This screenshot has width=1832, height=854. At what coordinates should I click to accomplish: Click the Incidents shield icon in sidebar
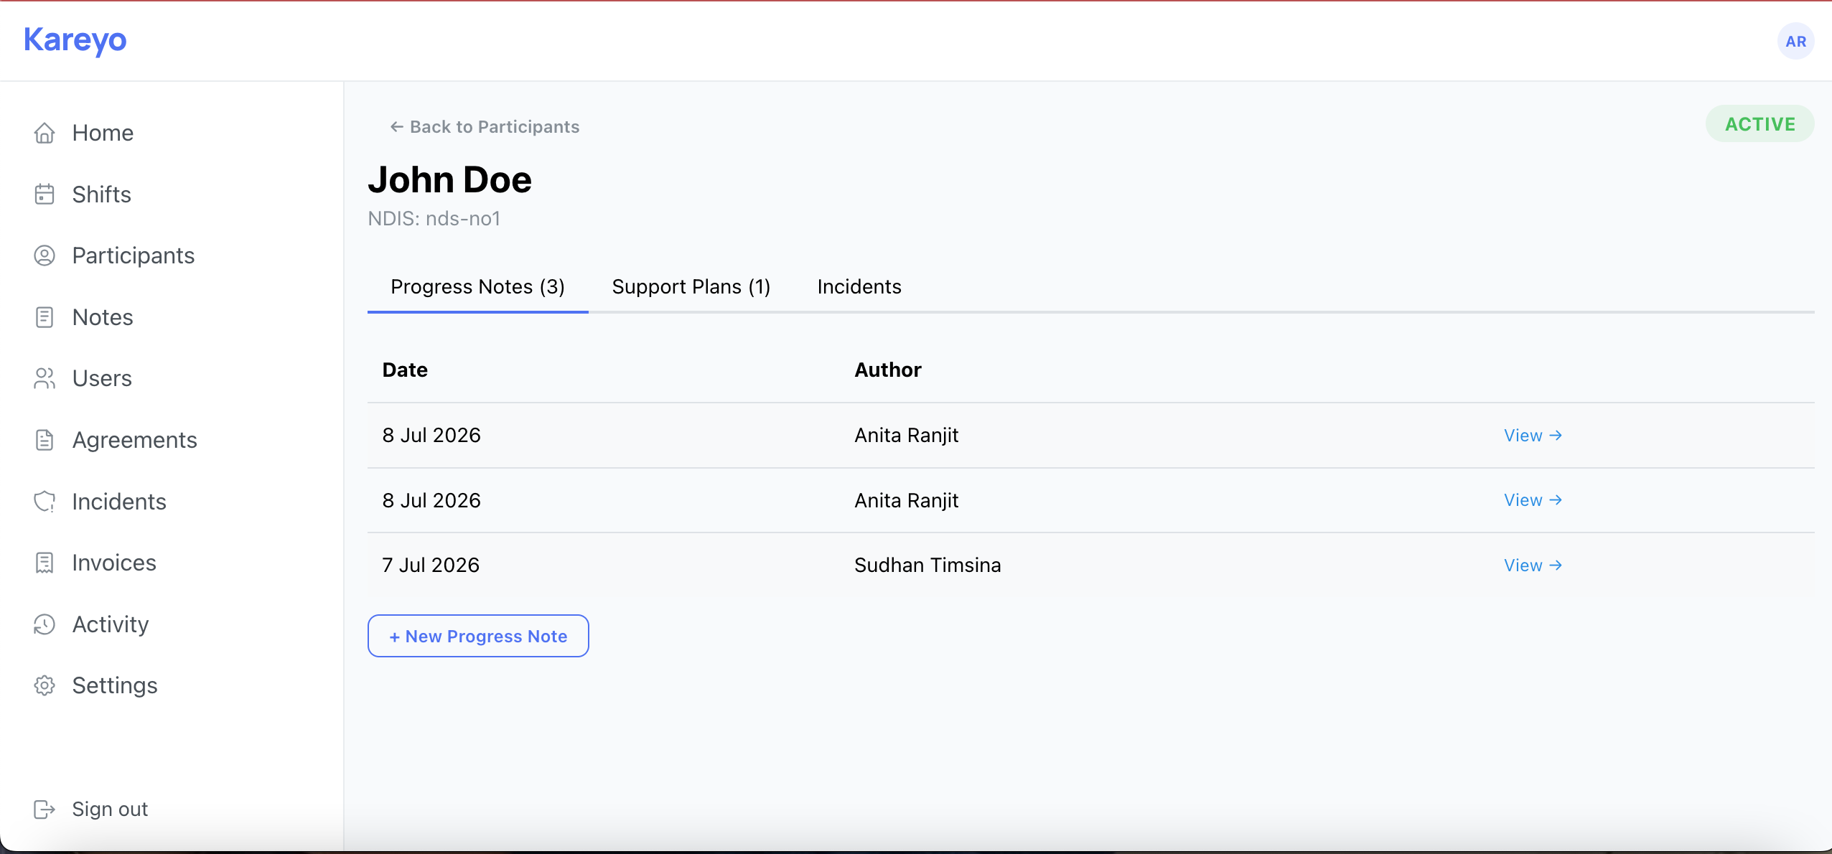pos(45,502)
